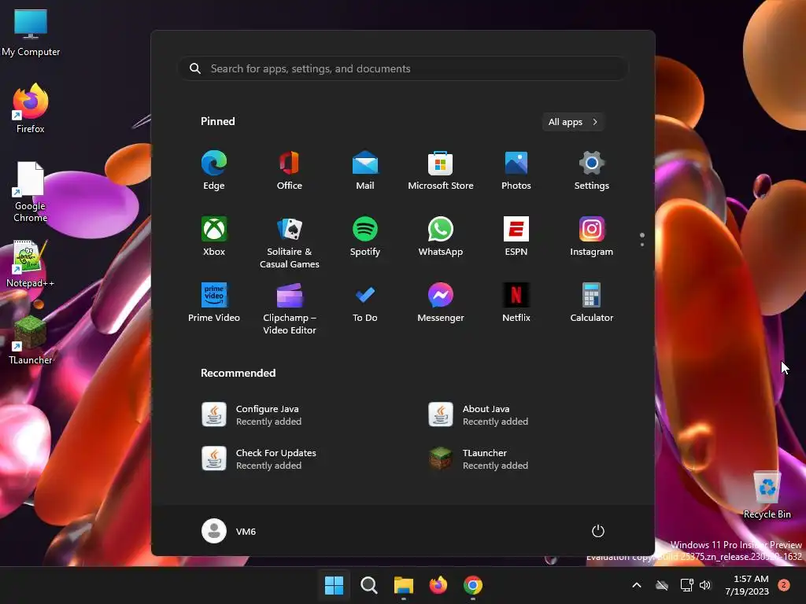Open Prime Video

point(214,303)
